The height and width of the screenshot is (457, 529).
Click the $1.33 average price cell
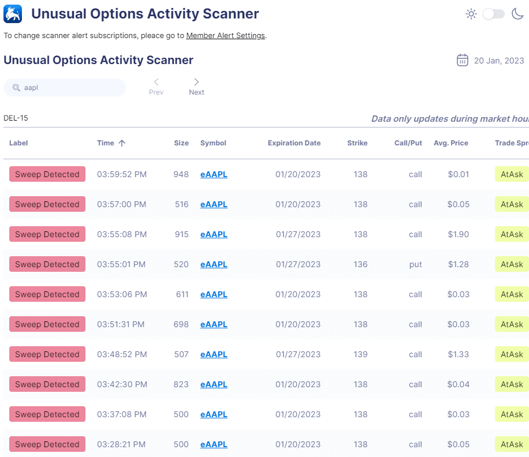point(458,354)
